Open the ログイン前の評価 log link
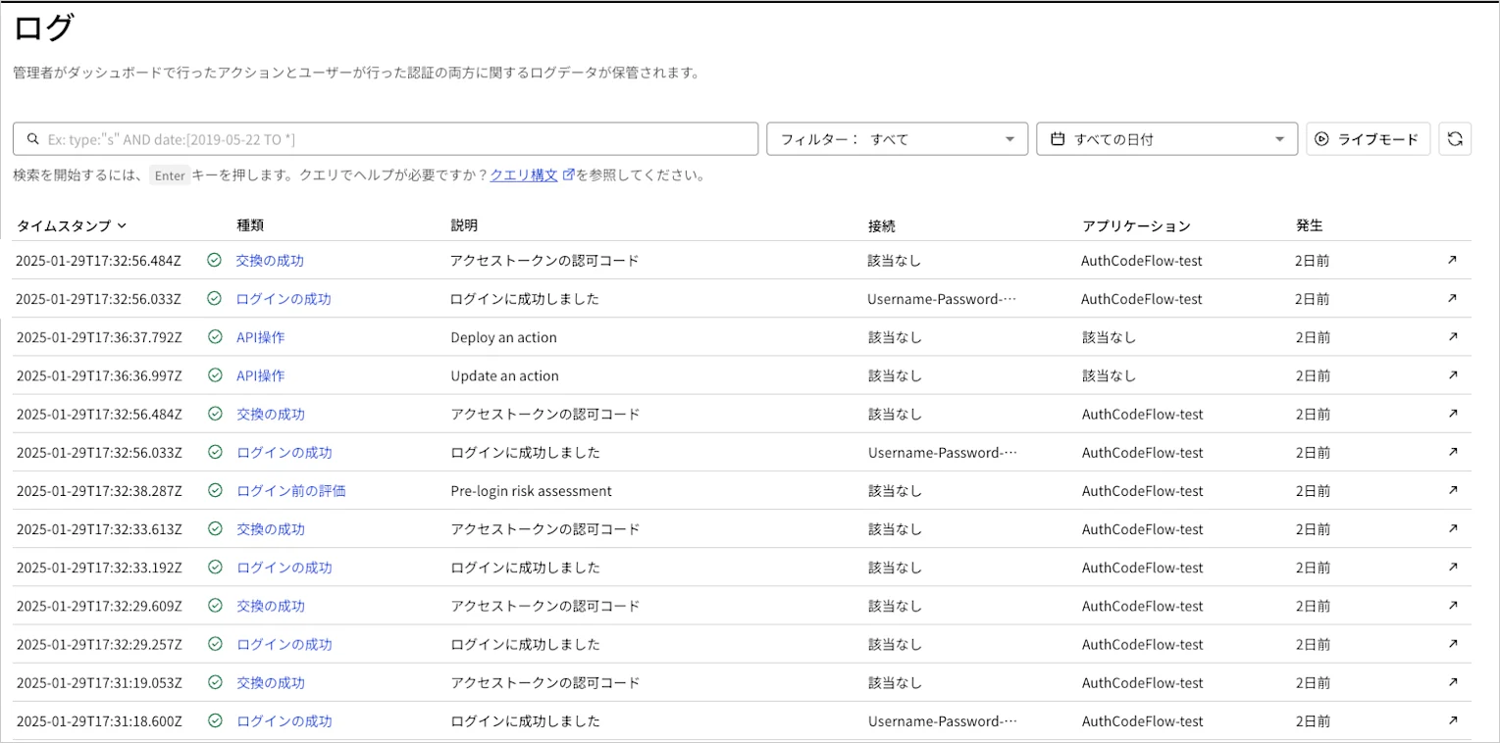Screen dimensions: 1500x743 pyautogui.click(x=290, y=491)
